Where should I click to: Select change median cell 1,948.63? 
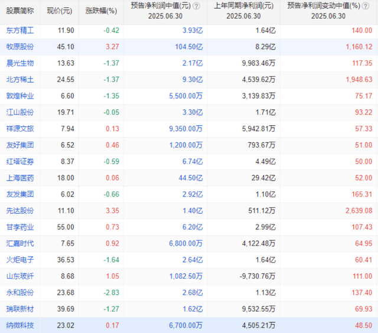pos(359,80)
